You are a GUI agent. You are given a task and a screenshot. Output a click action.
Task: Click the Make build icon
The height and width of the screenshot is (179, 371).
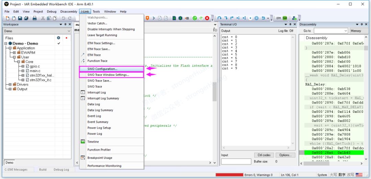click(180, 18)
